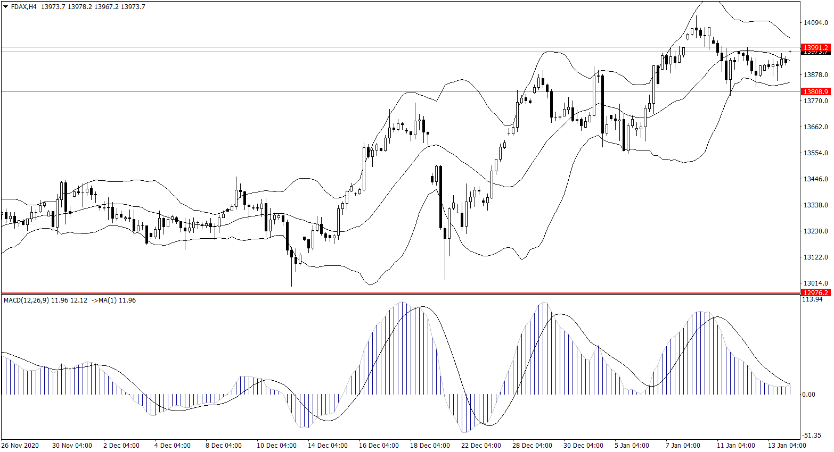Click the 13 Jan 04:00 time label
The width and height of the screenshot is (834, 452).
787,446
